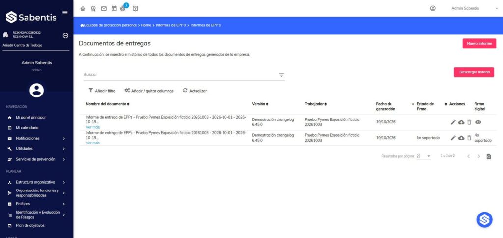Open Admin Sabentis user dropdown

pyautogui.click(x=474, y=9)
